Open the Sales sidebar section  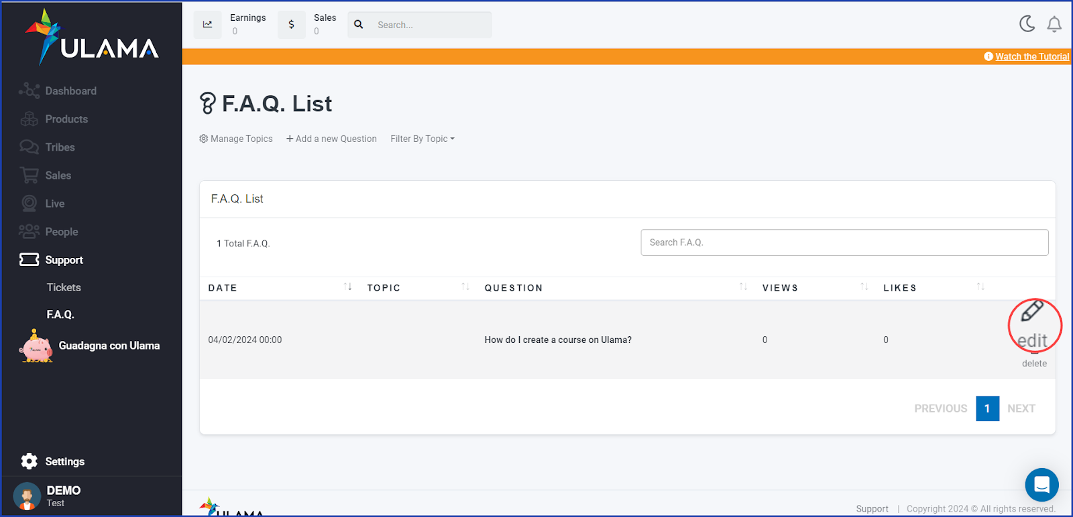[x=45, y=175]
